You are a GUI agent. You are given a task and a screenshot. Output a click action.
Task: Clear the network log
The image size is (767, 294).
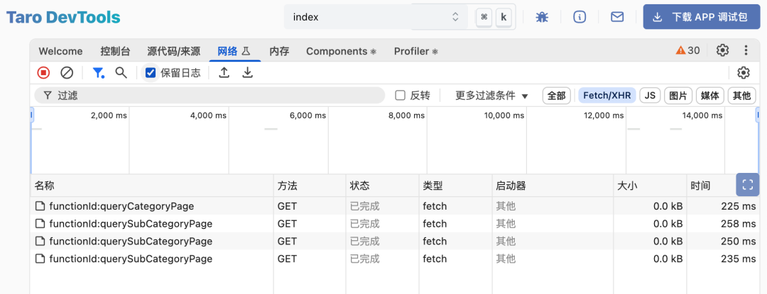click(x=67, y=73)
